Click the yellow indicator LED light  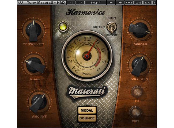[x=63, y=27]
